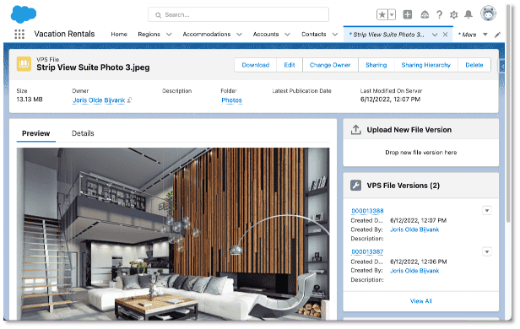Click the 13.13 MB size value
This screenshot has height=329, width=520.
pyautogui.click(x=30, y=100)
